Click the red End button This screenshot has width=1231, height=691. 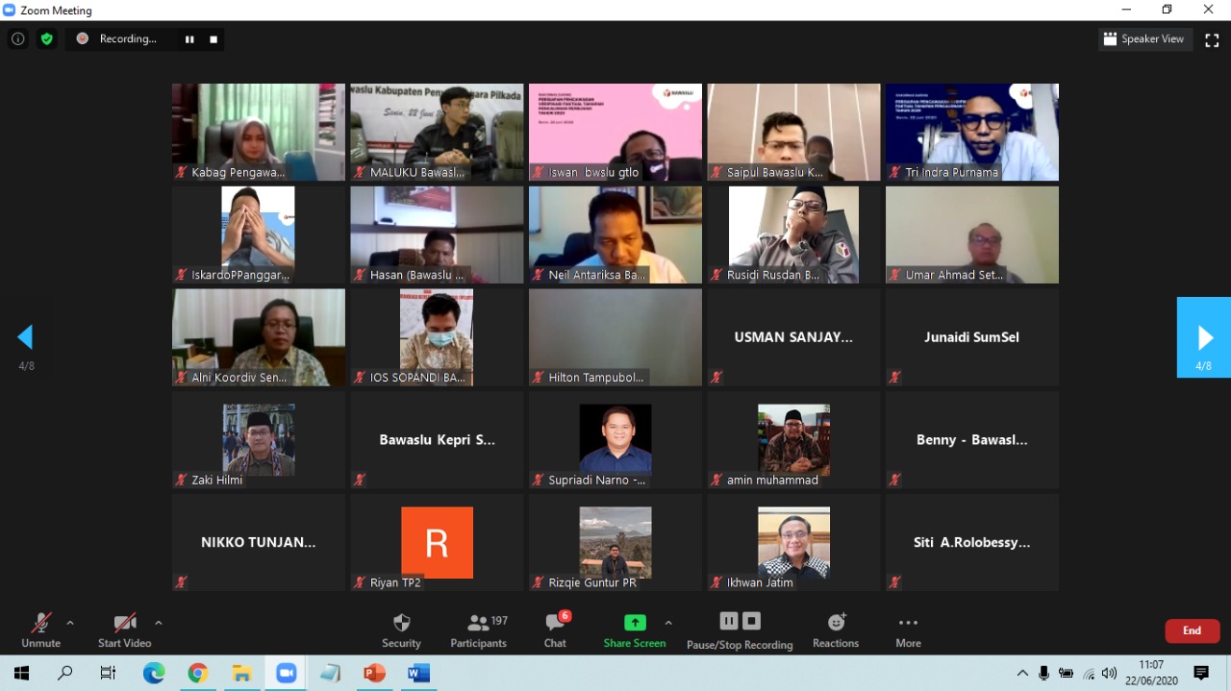(x=1192, y=630)
